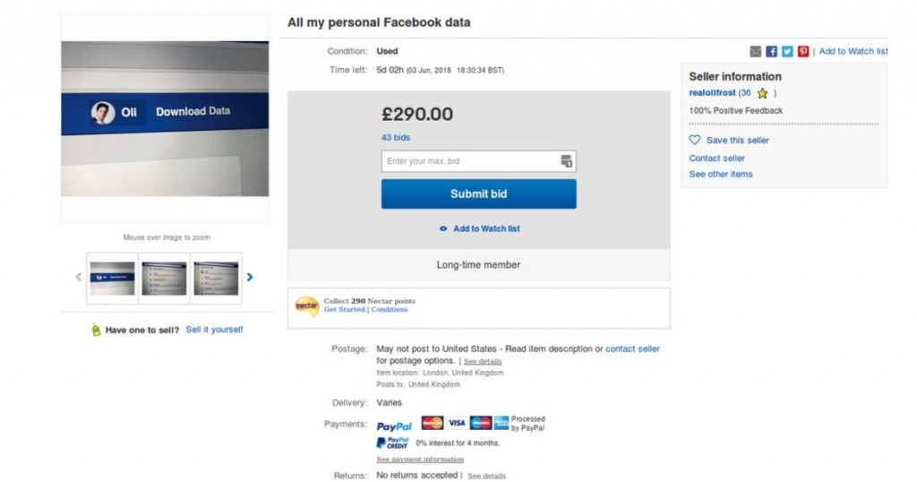Show previous thumbnails with left arrow
Viewport: 917px width, 482px height.
click(79, 277)
